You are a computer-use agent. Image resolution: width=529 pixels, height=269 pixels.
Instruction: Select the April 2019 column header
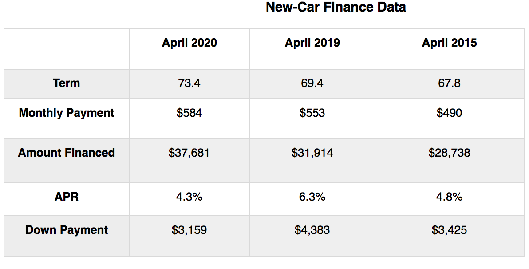point(312,43)
